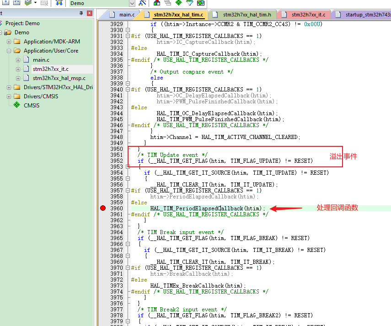Click the greyed Stop build icon
Screen dimensions: 391x326
tap(44, 2)
